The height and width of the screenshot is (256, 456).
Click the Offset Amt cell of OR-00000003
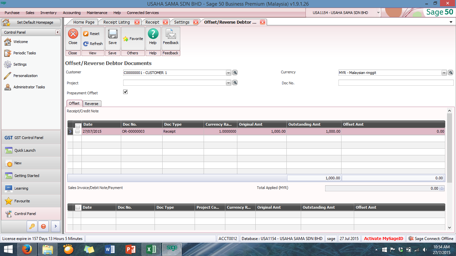[x=393, y=131]
